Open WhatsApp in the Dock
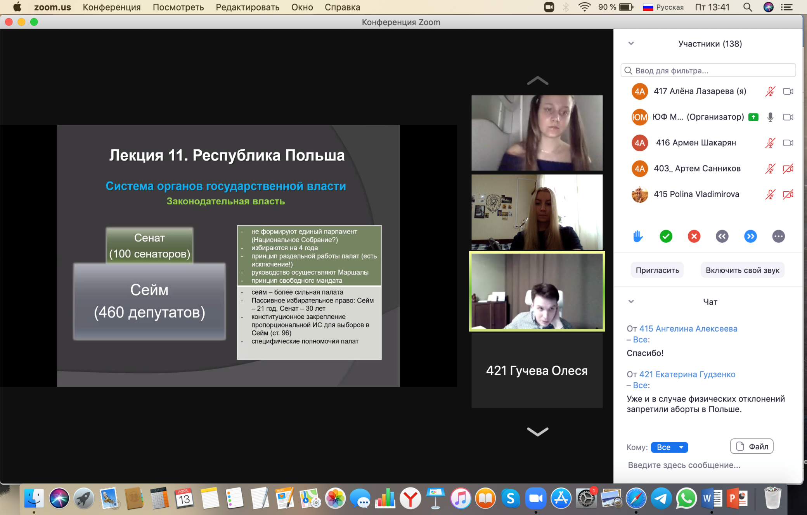 (x=686, y=498)
